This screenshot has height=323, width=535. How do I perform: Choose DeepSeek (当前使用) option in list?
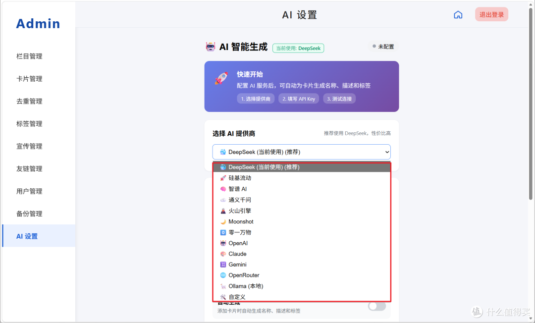coord(302,167)
